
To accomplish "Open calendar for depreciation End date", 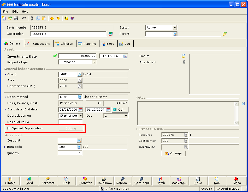I will pyautogui.click(x=108, y=110).
